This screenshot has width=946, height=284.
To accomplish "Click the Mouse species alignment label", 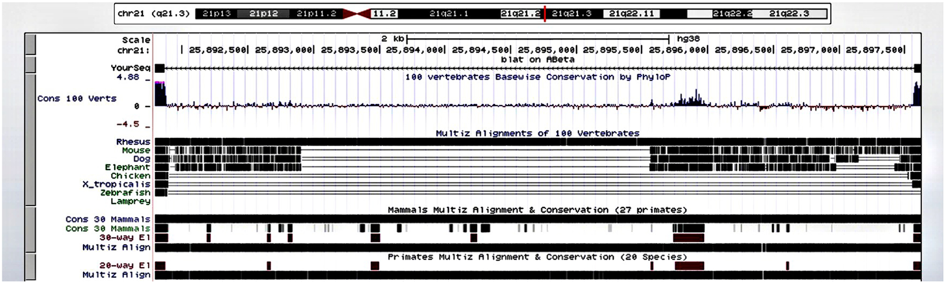I will pos(136,150).
